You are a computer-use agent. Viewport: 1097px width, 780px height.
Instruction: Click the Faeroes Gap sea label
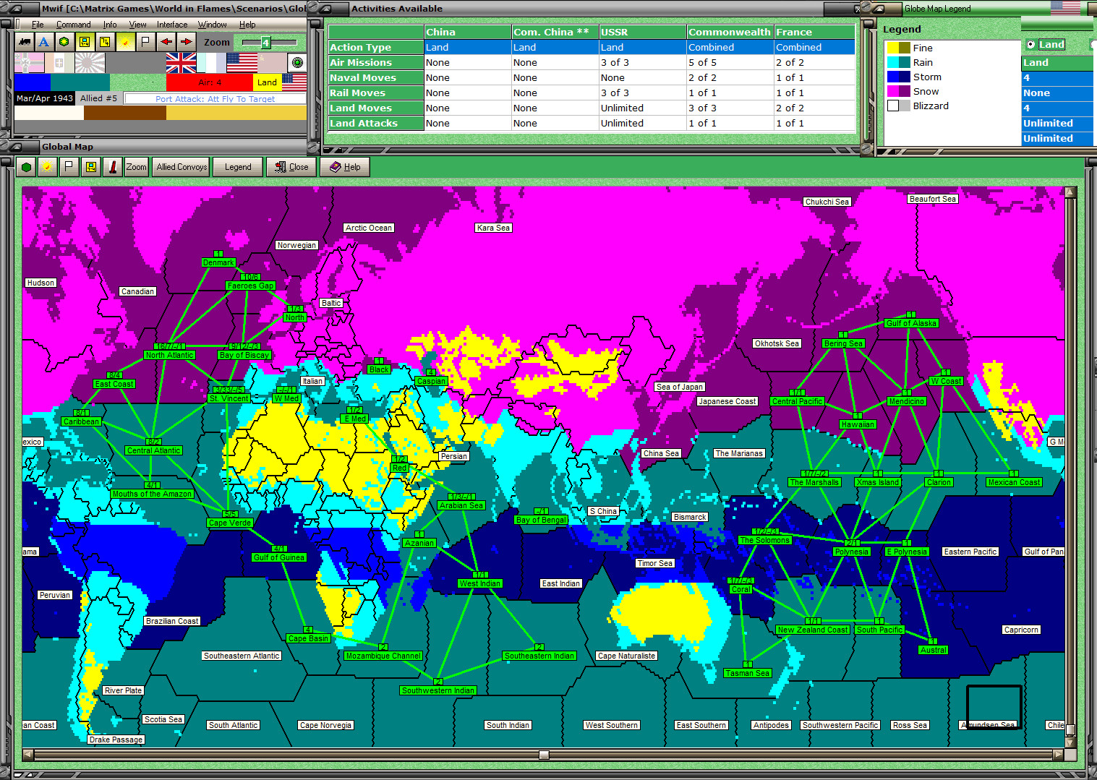point(250,286)
